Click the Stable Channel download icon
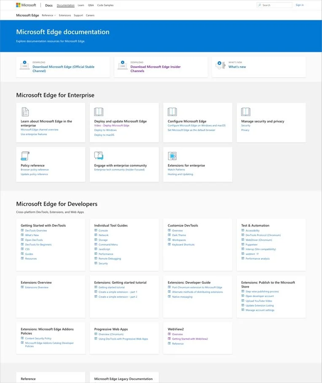The height and width of the screenshot is (383, 322). click(24, 65)
